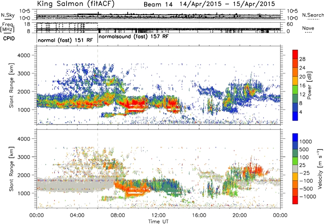Click the "28" tick on the Power colorbar
Viewport: 324px width, 224px height.
click(x=302, y=59)
